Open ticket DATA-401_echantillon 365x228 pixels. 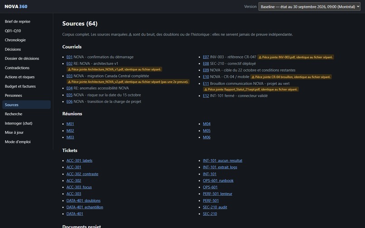point(85,207)
